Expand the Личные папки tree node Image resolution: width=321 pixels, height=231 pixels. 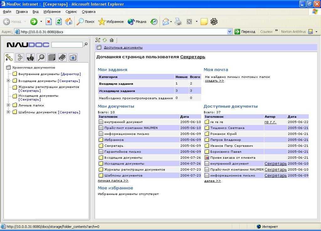(8, 105)
